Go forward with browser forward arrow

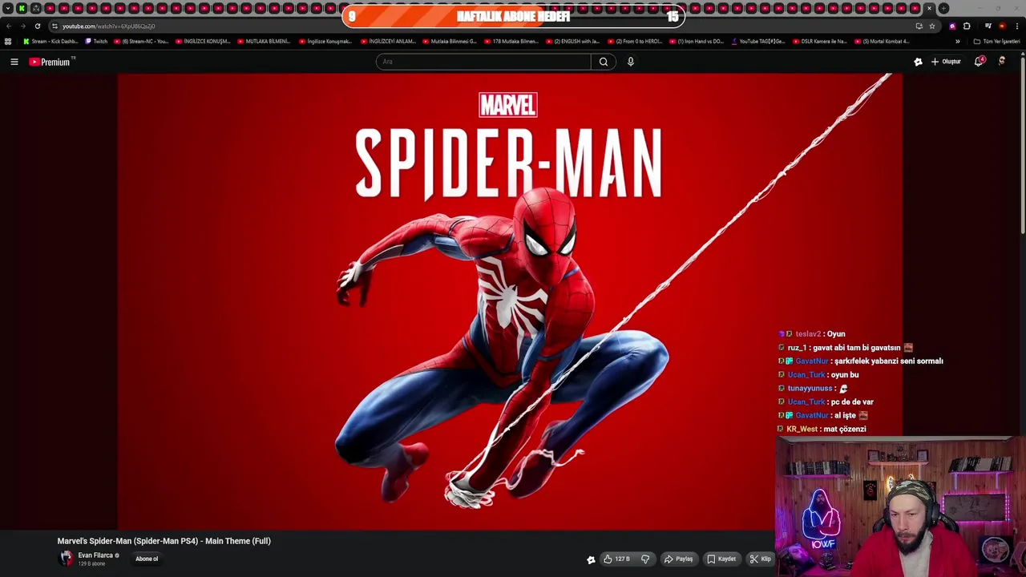click(x=22, y=26)
